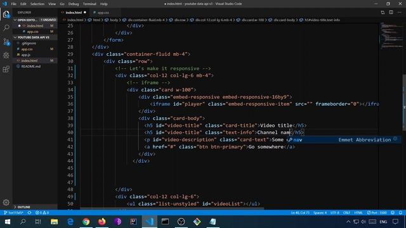Viewport: 406px width, 228px height.
Task: Open notifications bell in status bar
Action: coord(400,213)
